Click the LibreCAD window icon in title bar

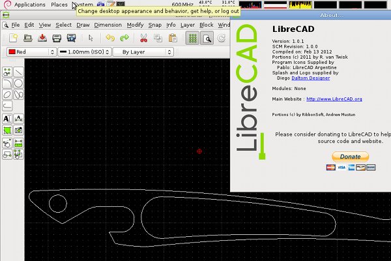click(6, 15)
